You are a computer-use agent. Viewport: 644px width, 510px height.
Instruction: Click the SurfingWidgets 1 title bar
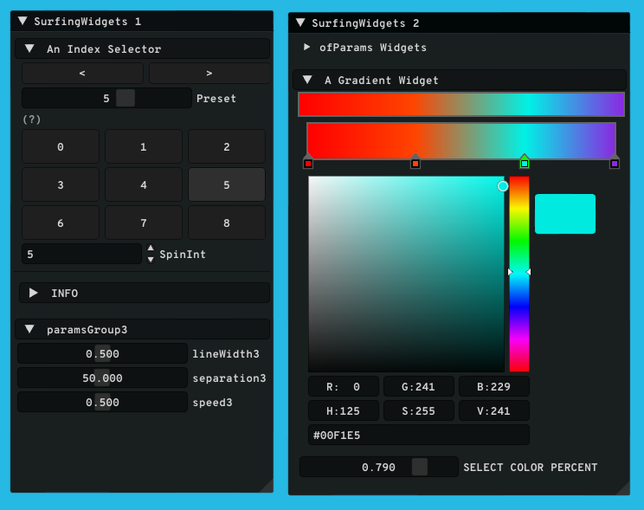(142, 21)
